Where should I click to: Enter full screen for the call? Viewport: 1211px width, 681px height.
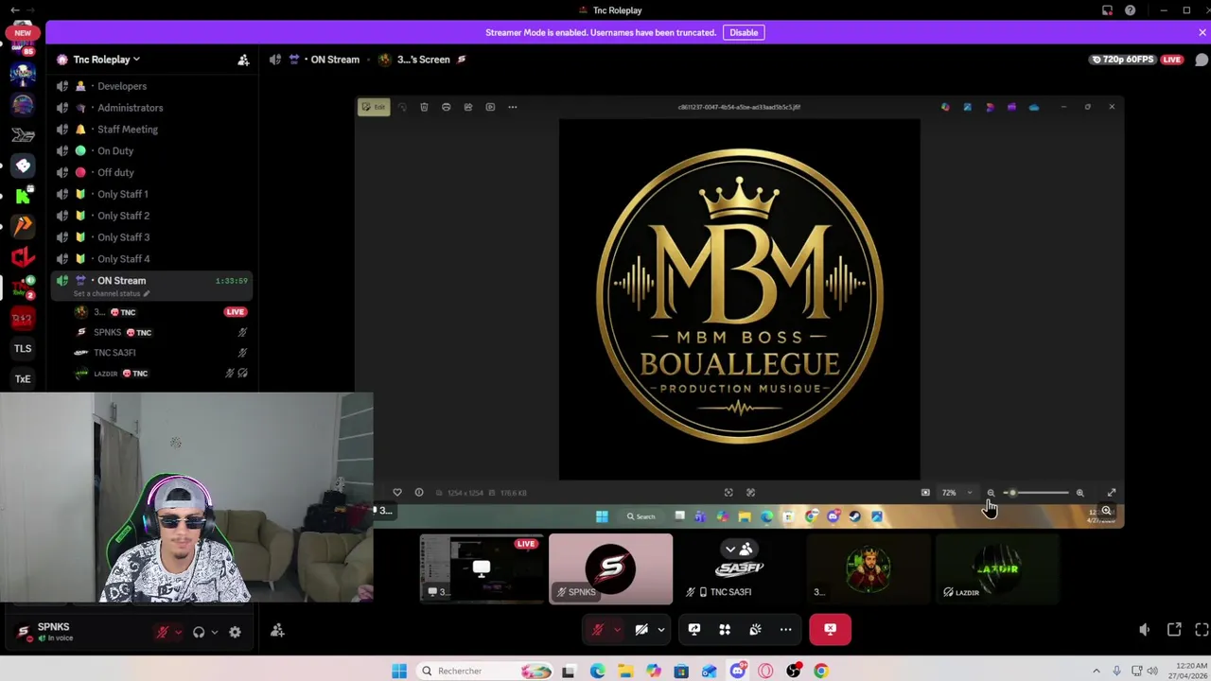click(1202, 630)
